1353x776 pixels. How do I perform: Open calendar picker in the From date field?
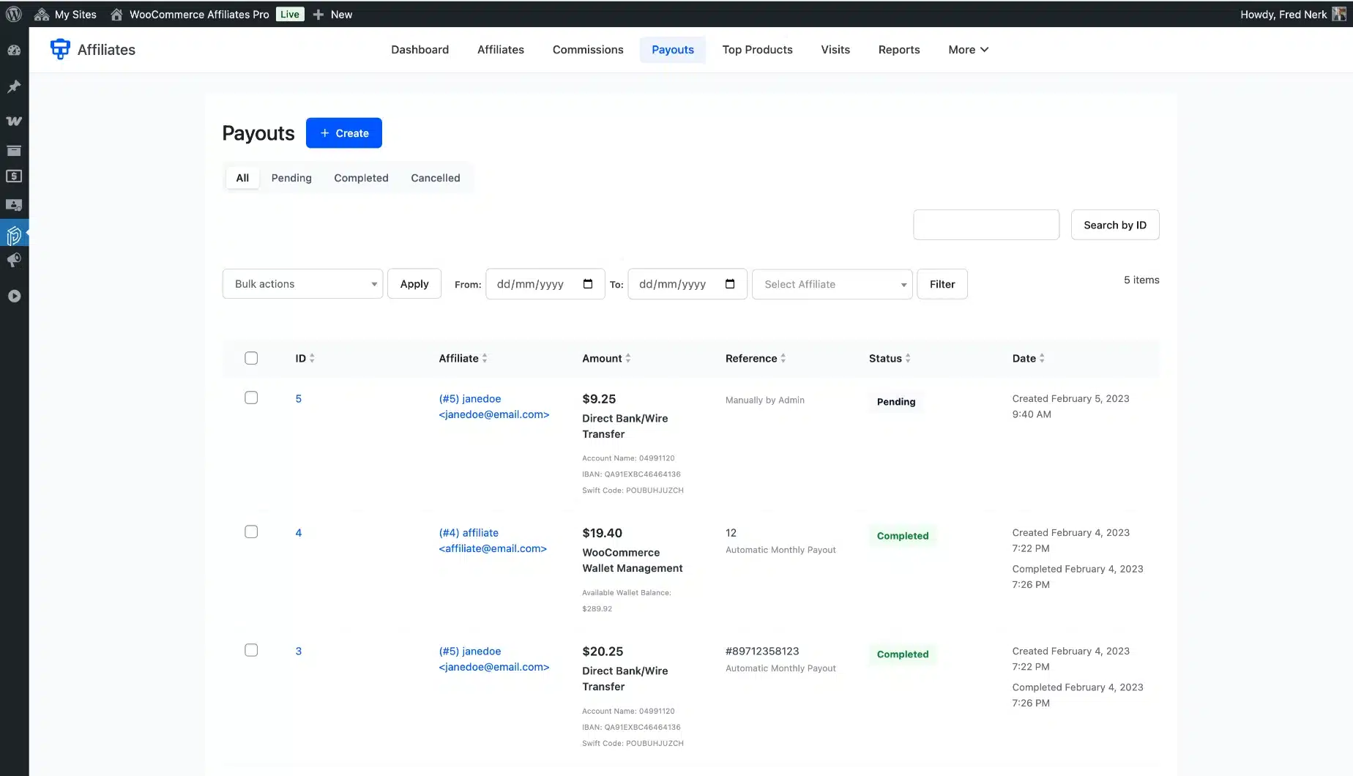coord(588,284)
